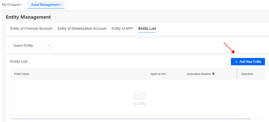Click the info icon beside Associated situation

pyautogui.click(x=213, y=74)
